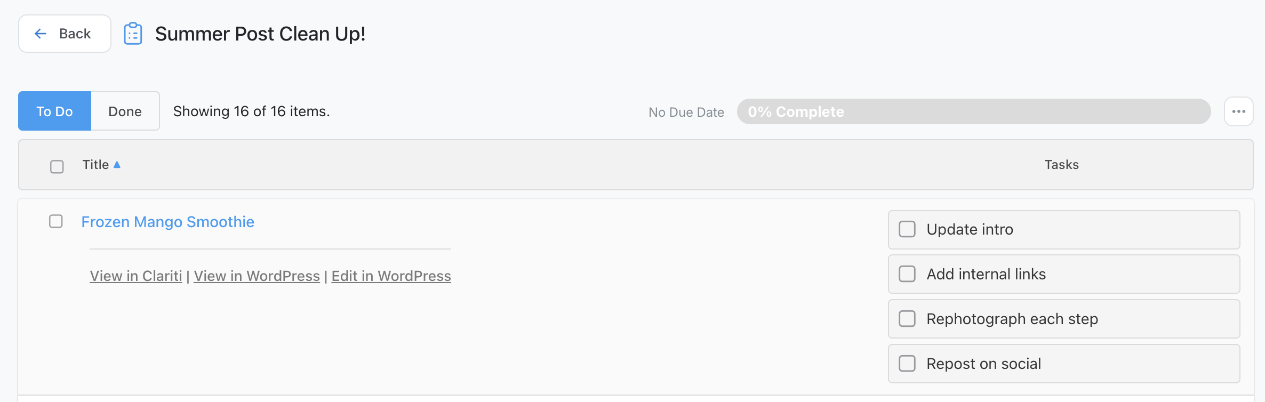Follow the View in Clariti link

point(136,276)
